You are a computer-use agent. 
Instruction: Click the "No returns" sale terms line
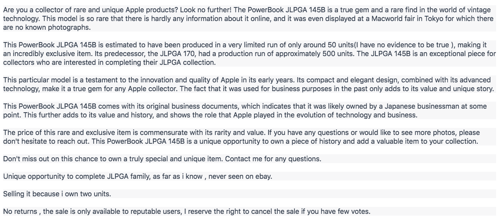click(187, 211)
